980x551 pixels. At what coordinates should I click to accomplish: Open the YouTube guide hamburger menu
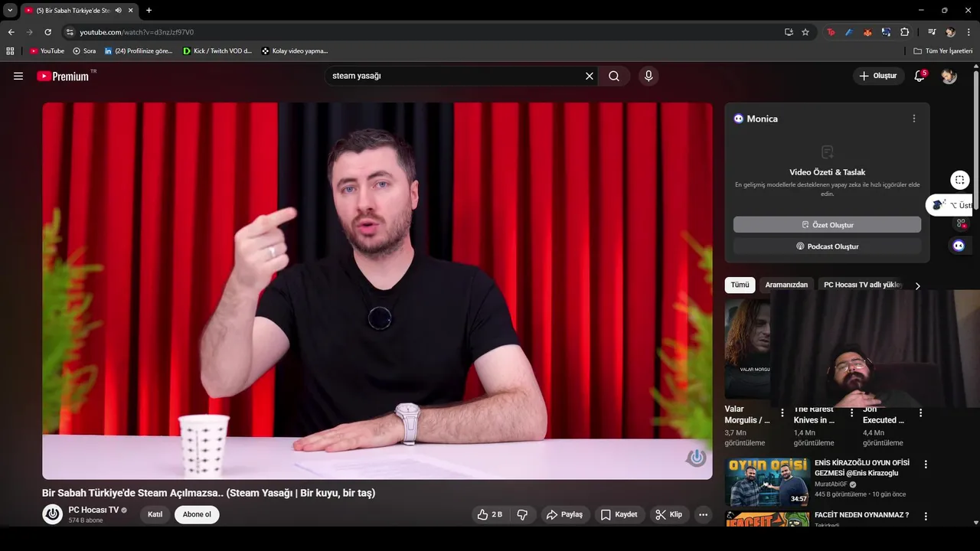click(x=18, y=76)
